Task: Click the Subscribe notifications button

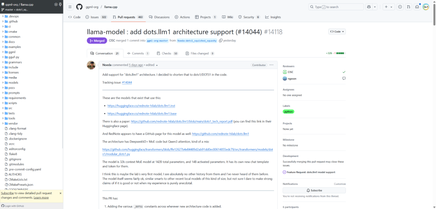Action: (314, 190)
